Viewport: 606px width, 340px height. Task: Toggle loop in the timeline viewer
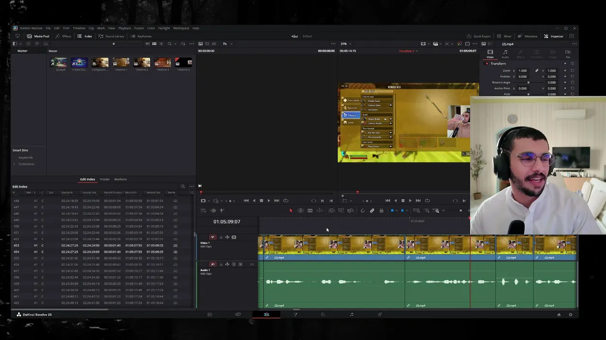click(428, 201)
